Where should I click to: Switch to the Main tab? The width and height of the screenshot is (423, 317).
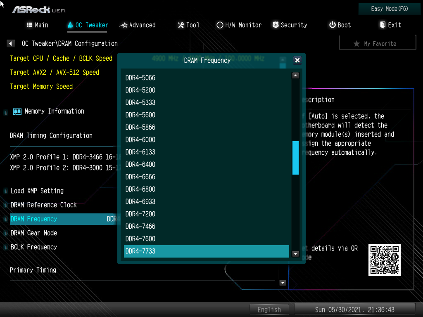click(38, 25)
